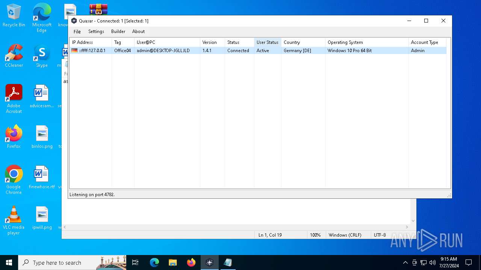Image resolution: width=481 pixels, height=270 pixels.
Task: Click admin@DESKTOP-JGLLJLD cell
Action: tap(163, 51)
